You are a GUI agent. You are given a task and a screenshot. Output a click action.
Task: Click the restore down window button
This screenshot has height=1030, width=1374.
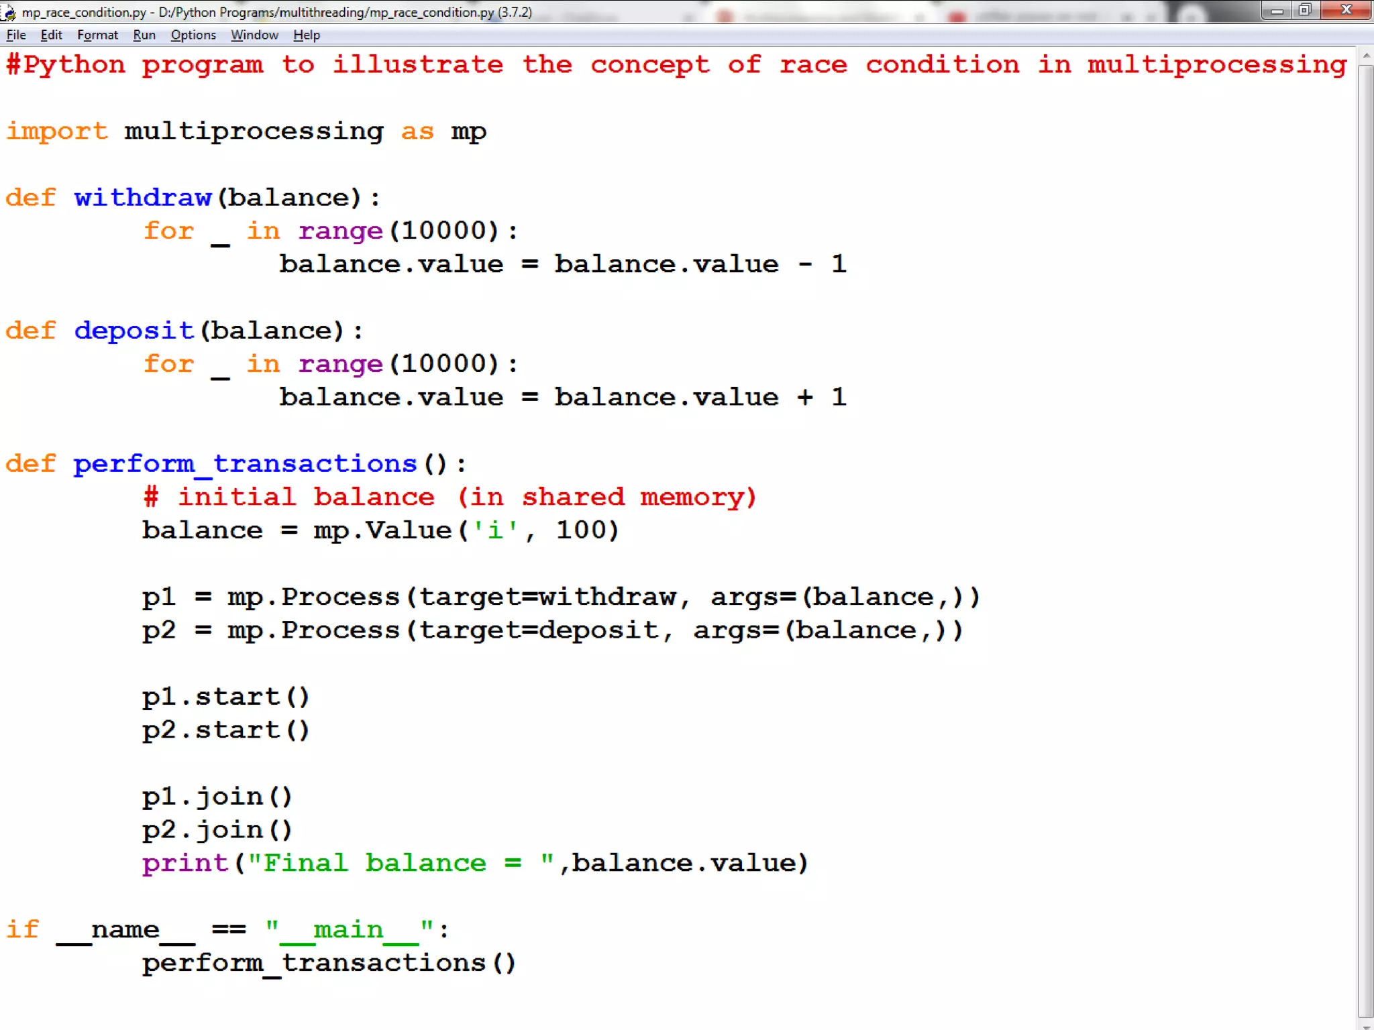click(x=1305, y=11)
